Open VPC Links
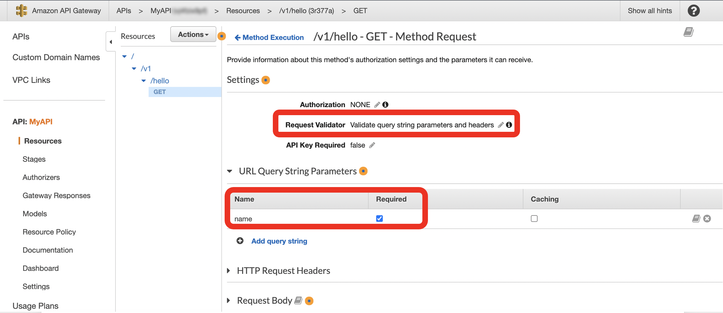 click(31, 80)
